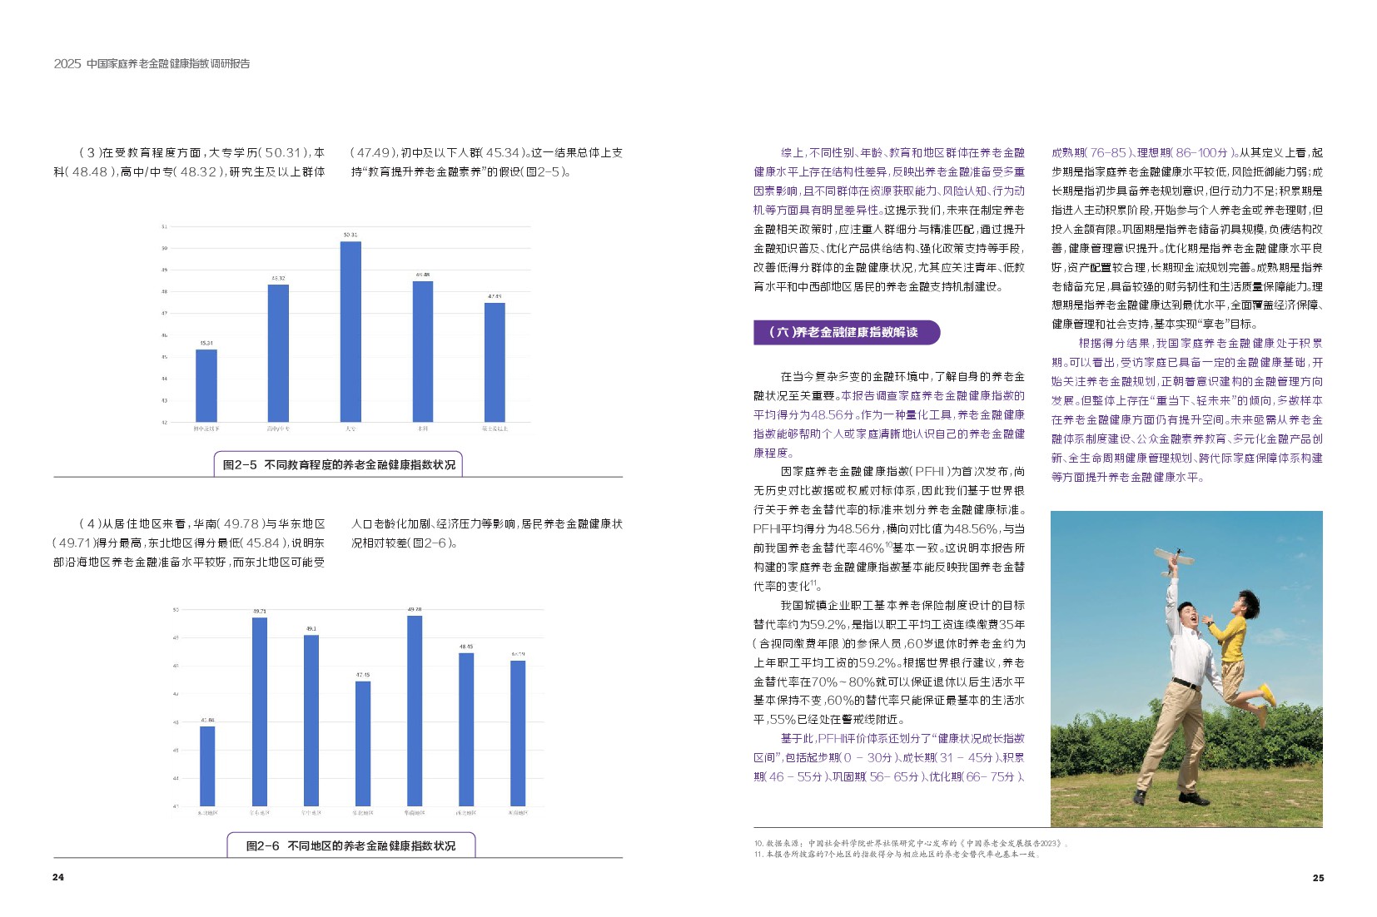Click the report title in the page header
1377x917 pixels.
point(152,64)
